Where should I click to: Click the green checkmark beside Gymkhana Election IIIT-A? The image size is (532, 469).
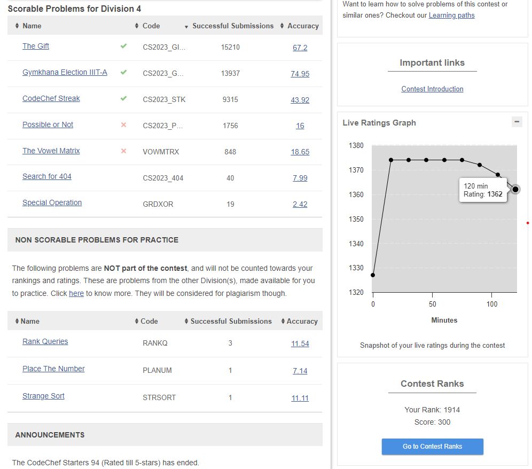[x=124, y=72]
